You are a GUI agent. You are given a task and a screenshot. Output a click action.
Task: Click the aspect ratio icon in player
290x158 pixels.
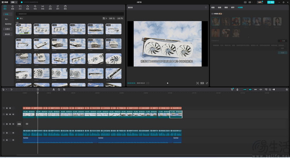tap(202, 83)
